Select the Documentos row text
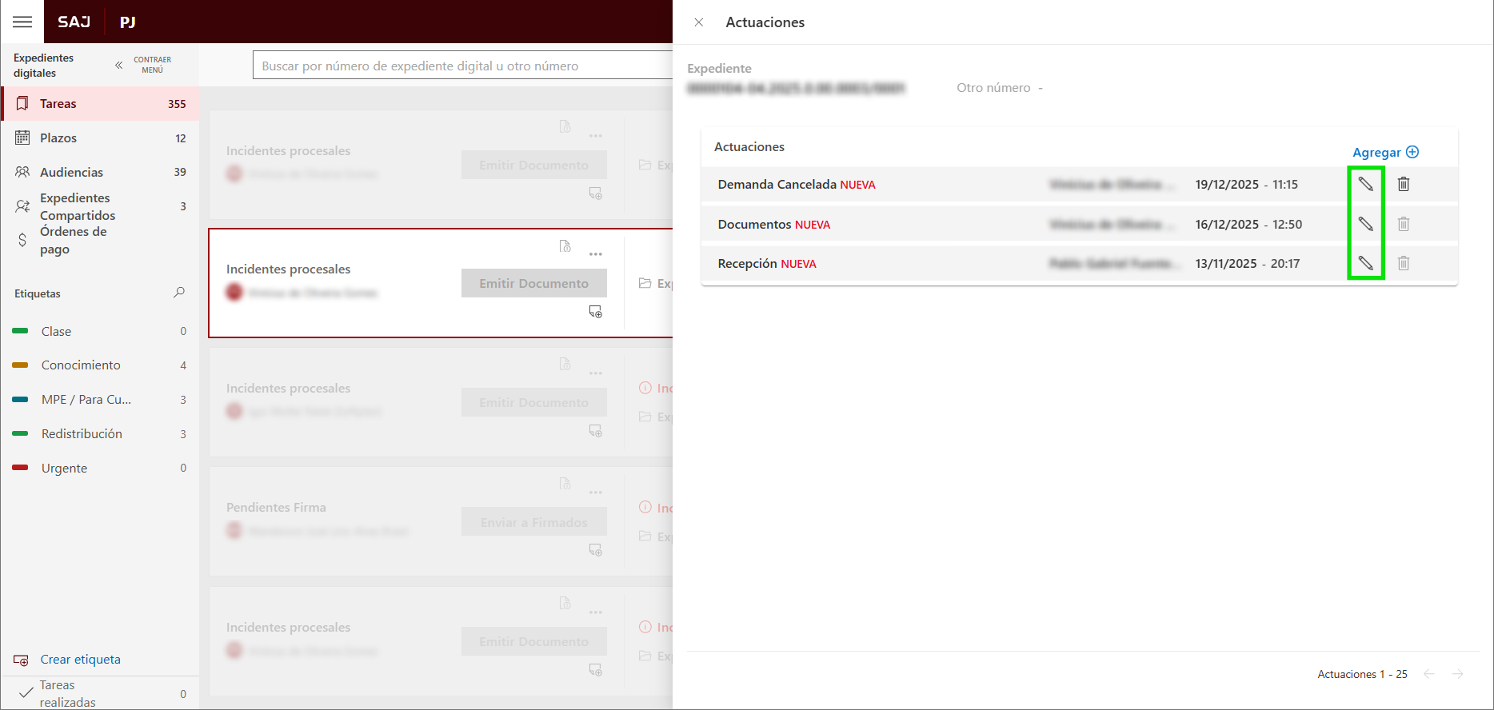 click(755, 224)
